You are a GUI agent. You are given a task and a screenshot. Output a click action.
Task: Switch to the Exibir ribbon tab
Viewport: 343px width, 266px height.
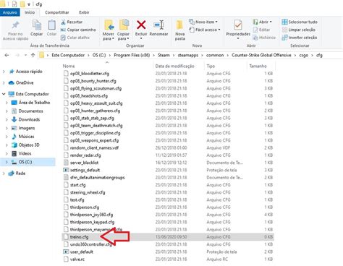[x=84, y=12]
